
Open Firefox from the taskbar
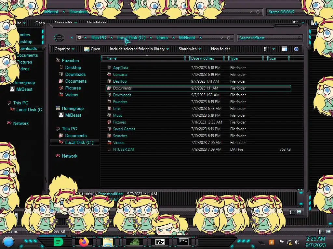tap(84, 242)
